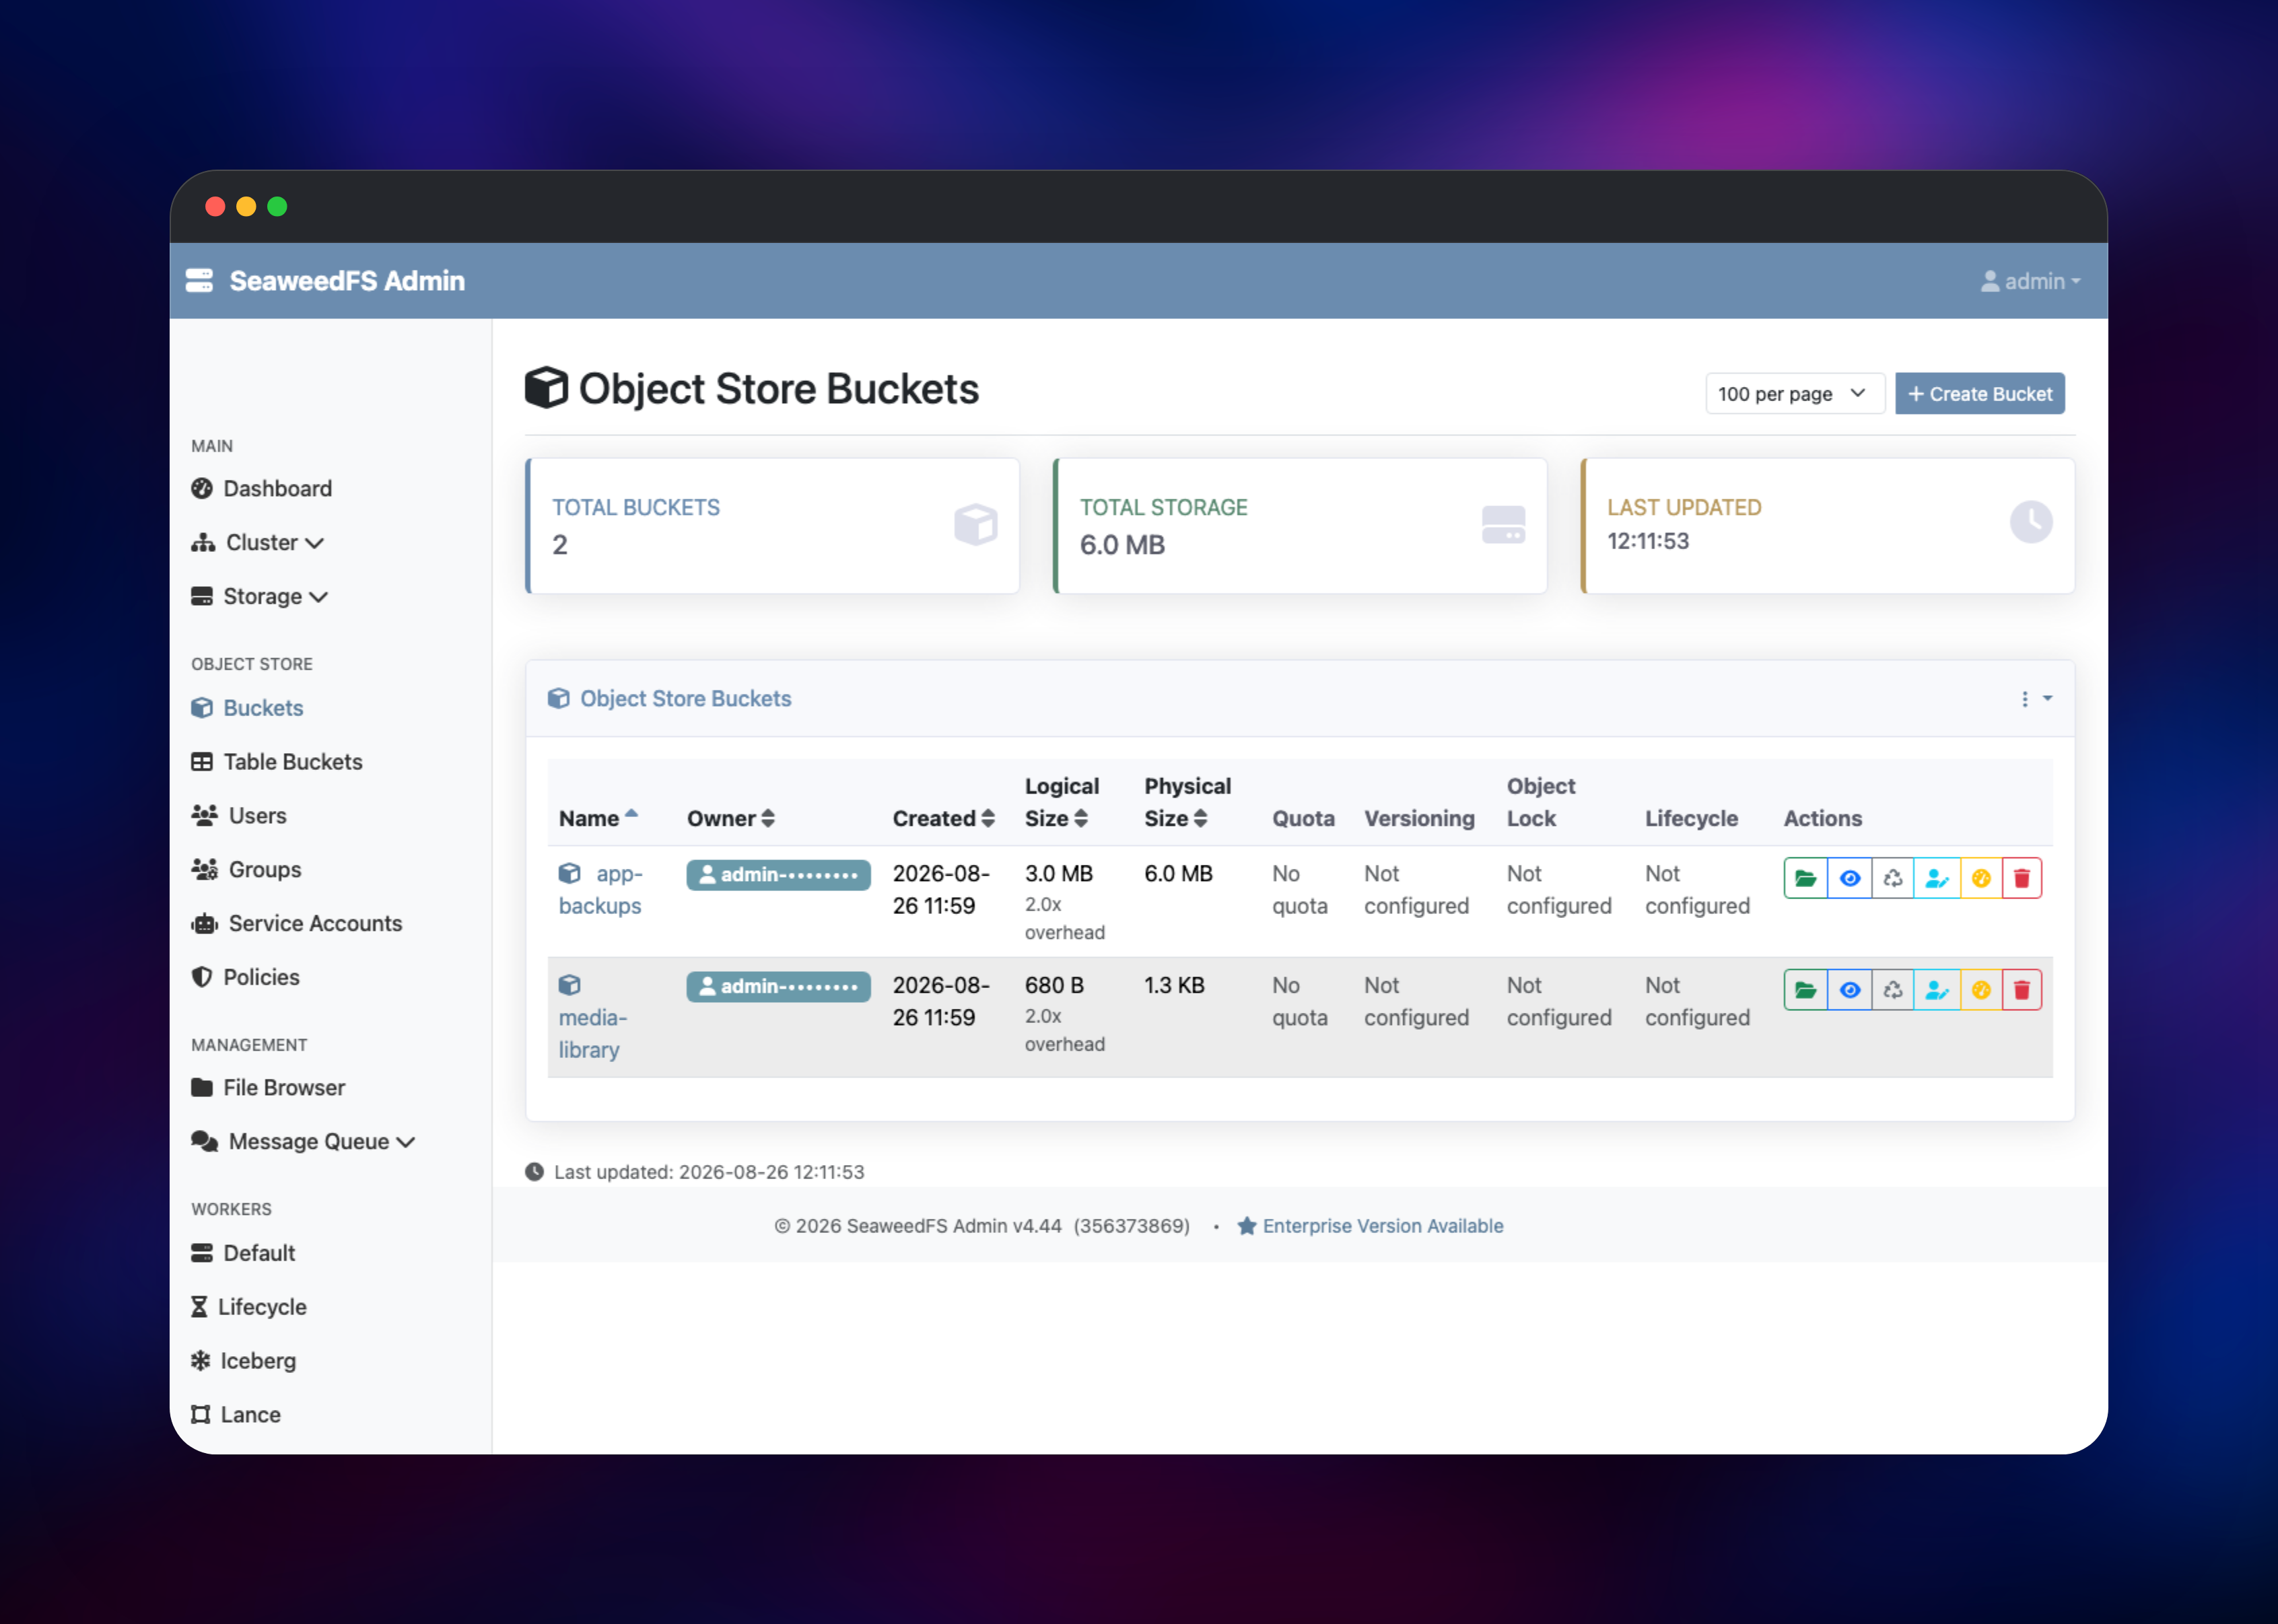The width and height of the screenshot is (2278, 1624).
Task: Click the admin owner badge for app-backups
Action: [778, 874]
